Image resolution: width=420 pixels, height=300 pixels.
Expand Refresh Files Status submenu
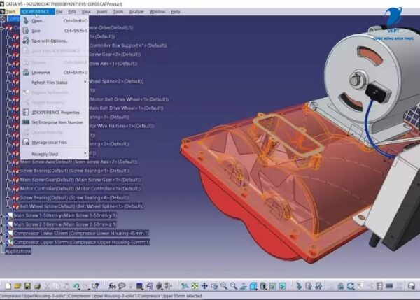tap(55, 83)
